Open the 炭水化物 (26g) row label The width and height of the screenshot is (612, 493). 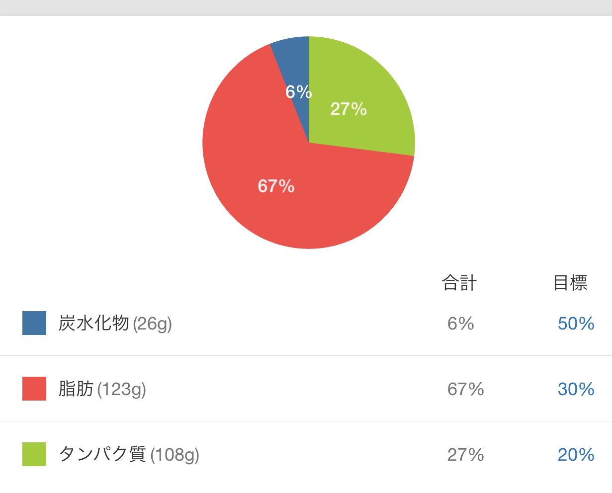pos(115,324)
